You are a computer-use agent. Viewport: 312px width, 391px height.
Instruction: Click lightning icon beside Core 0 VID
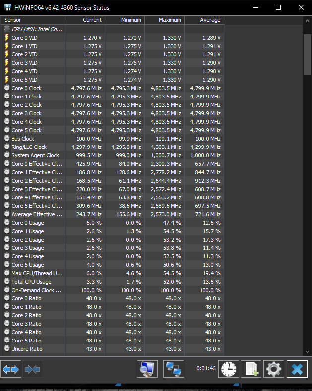(7, 38)
